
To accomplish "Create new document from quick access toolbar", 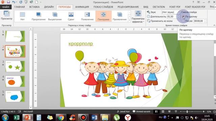I will tap(36, 2).
